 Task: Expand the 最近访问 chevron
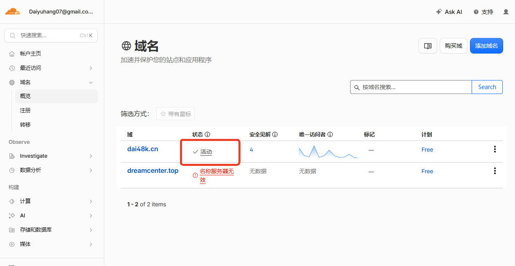pyautogui.click(x=91, y=68)
